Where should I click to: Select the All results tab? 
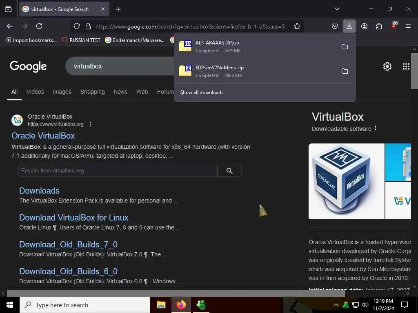click(14, 92)
